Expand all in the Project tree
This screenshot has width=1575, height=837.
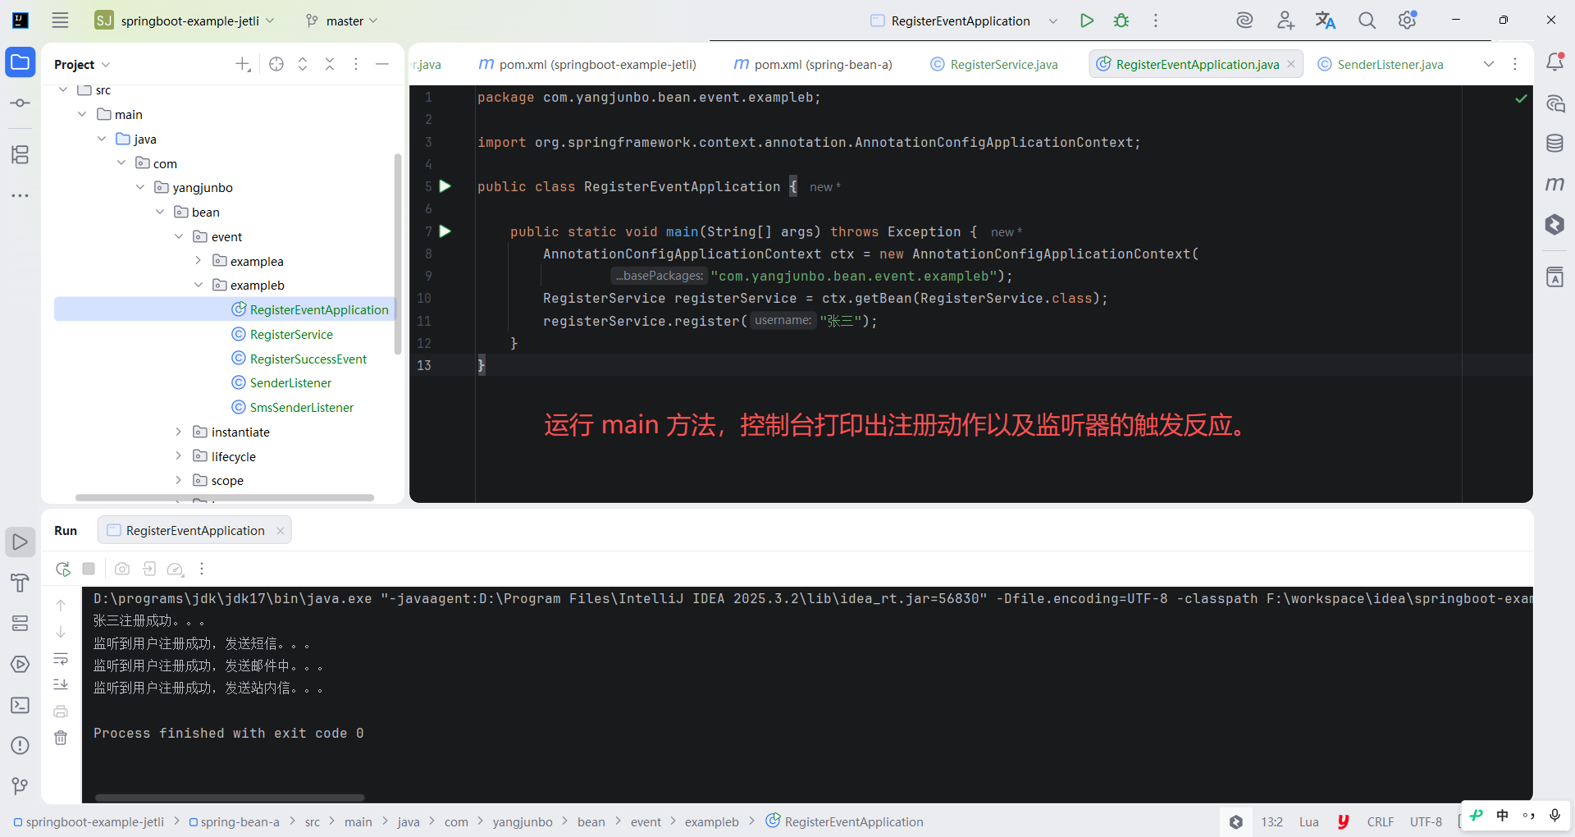pyautogui.click(x=303, y=64)
